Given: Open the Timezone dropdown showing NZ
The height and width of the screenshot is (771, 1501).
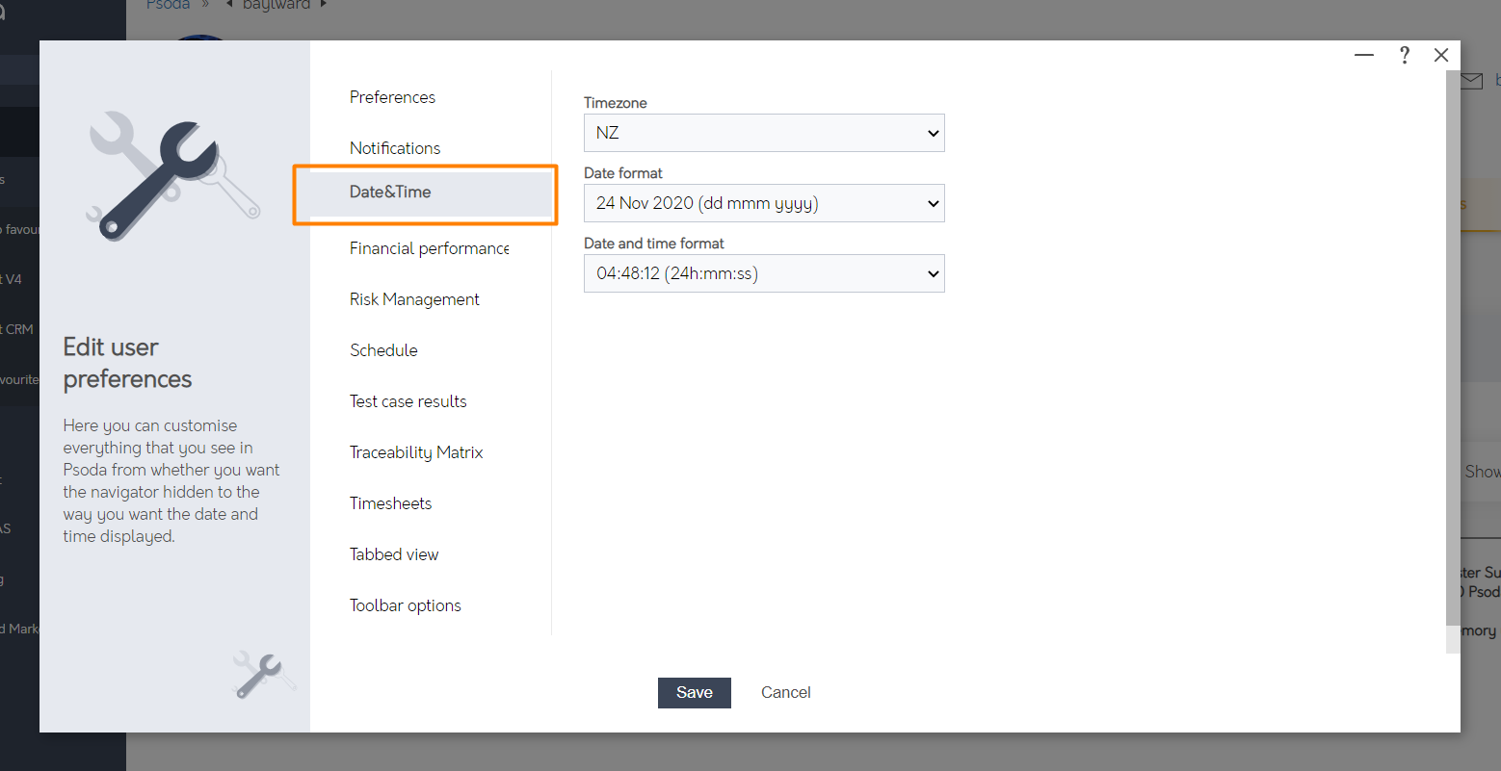Looking at the screenshot, I should pos(763,133).
